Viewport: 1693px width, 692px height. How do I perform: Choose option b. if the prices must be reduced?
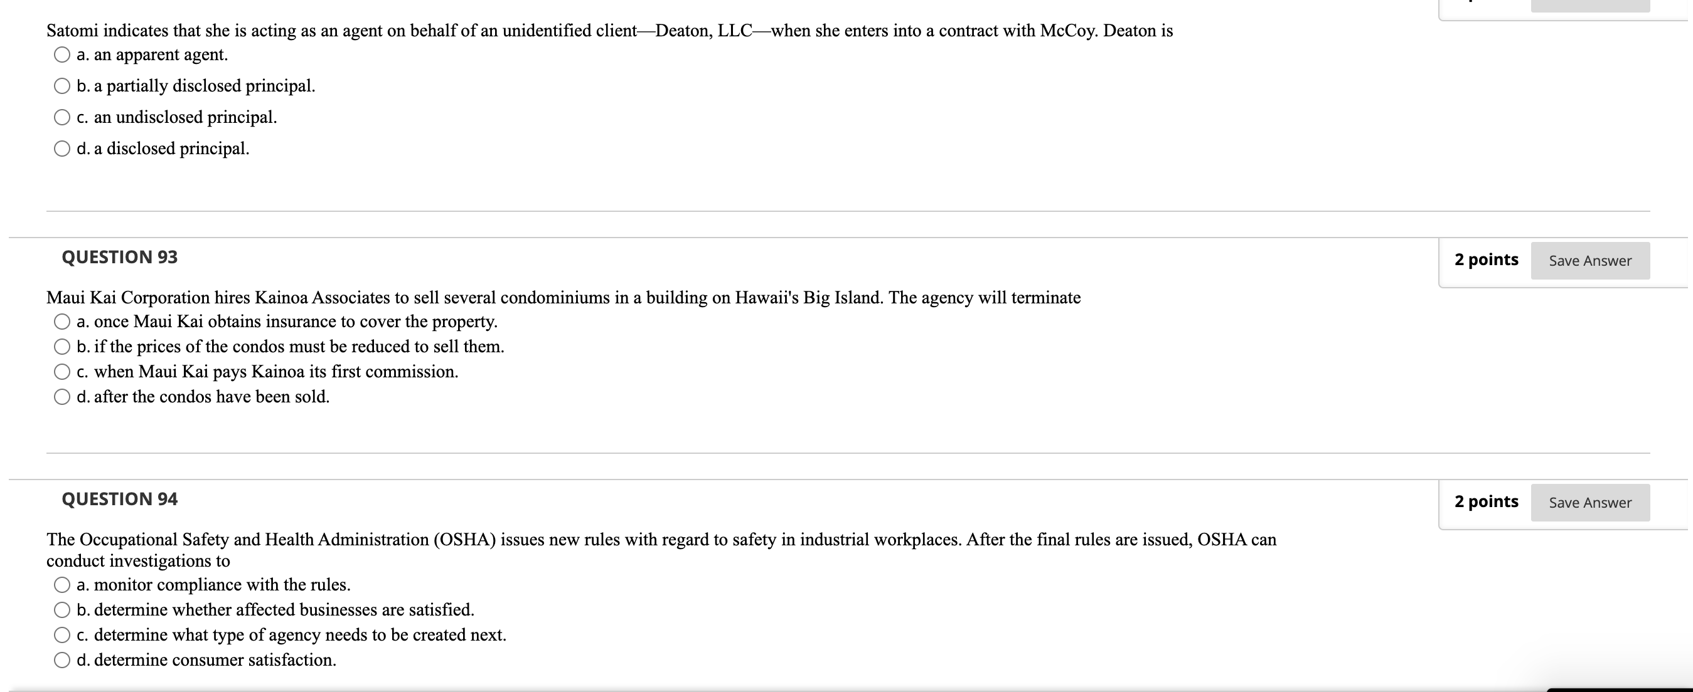(x=61, y=346)
